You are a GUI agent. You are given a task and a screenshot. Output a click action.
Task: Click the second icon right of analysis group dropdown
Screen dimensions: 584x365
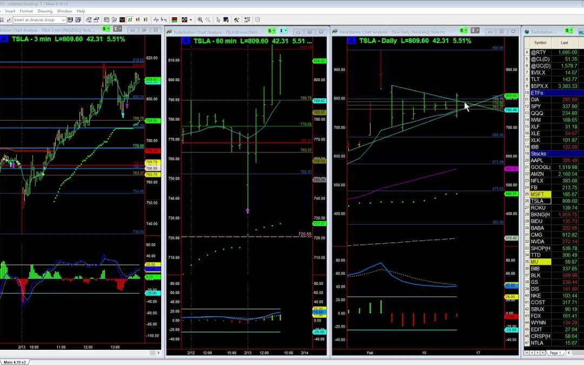(78, 20)
